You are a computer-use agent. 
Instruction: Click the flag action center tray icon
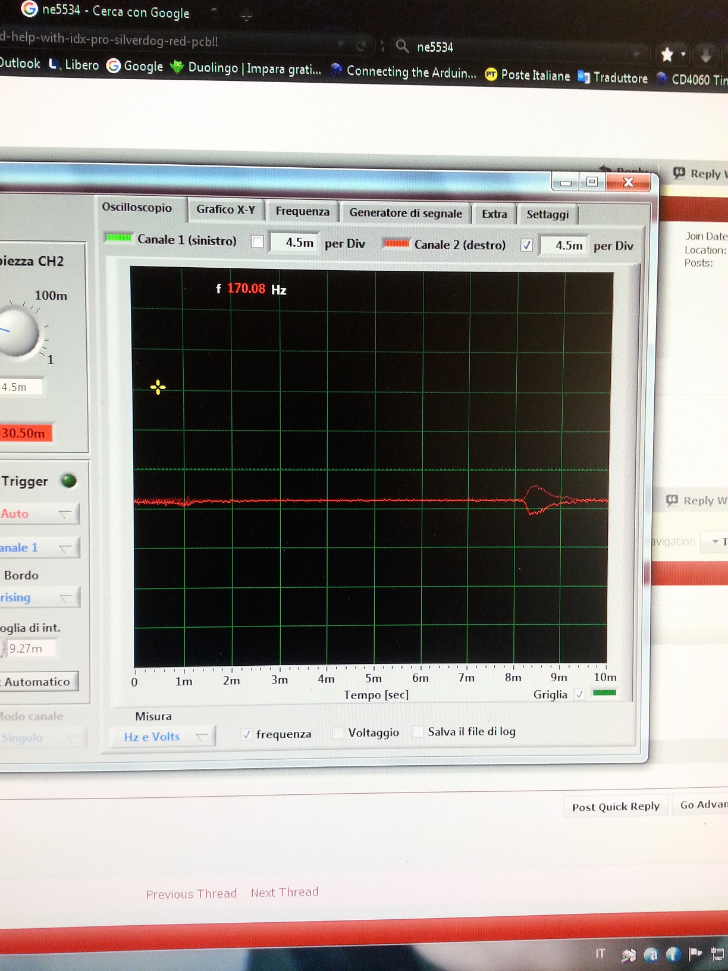click(695, 954)
